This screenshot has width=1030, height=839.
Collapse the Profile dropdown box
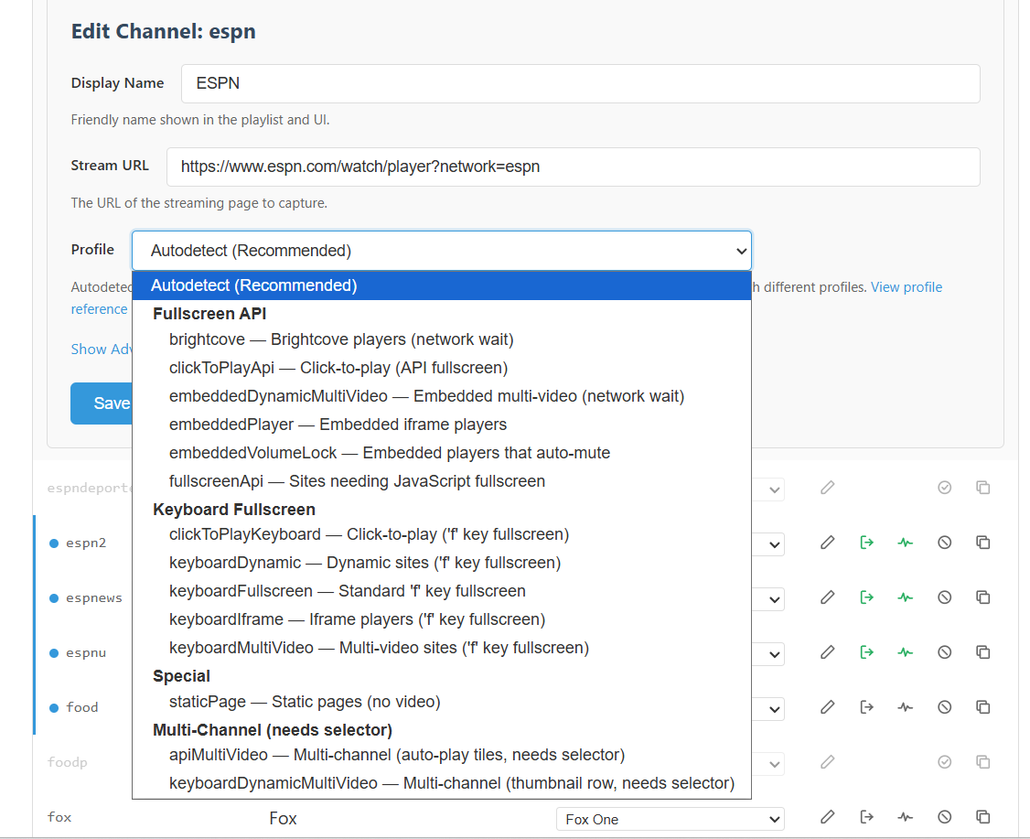(442, 251)
